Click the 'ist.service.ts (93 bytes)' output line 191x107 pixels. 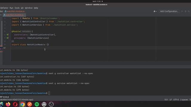[x=15, y=86]
